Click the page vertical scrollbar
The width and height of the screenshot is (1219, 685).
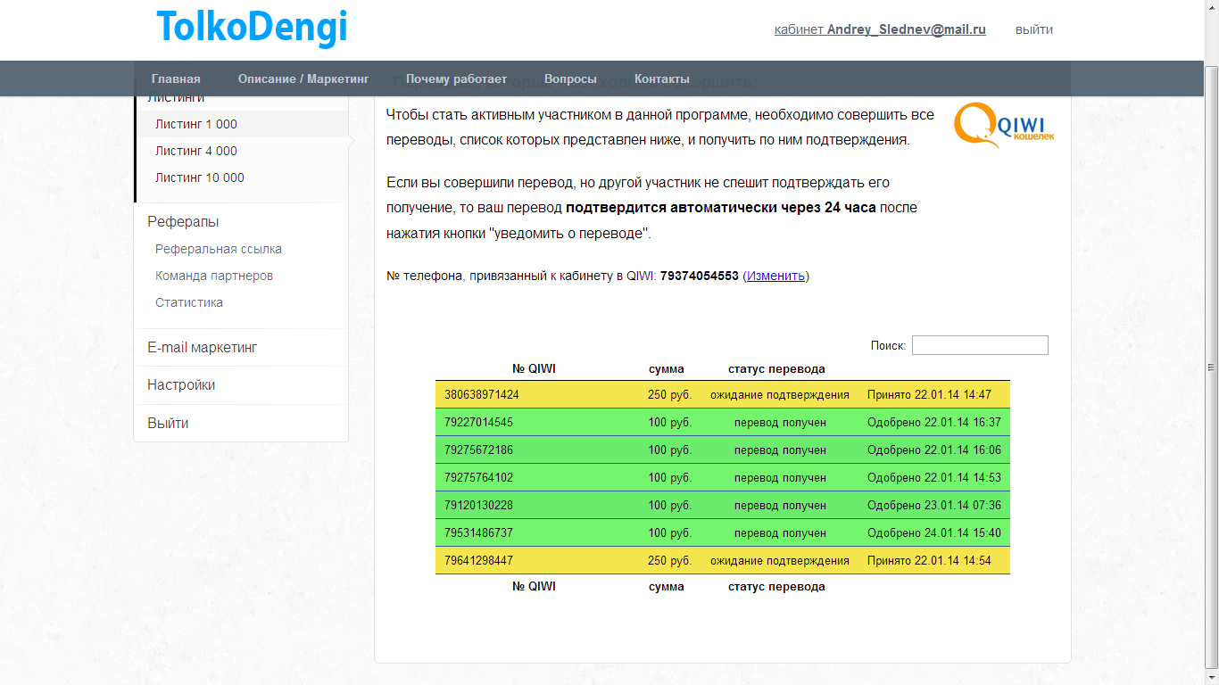(x=1212, y=366)
